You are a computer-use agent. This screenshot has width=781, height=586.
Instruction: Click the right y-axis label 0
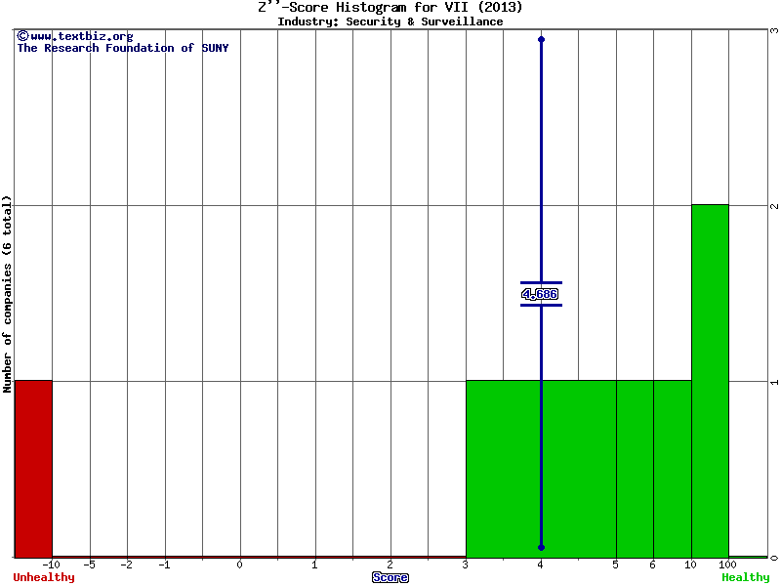tap(774, 558)
